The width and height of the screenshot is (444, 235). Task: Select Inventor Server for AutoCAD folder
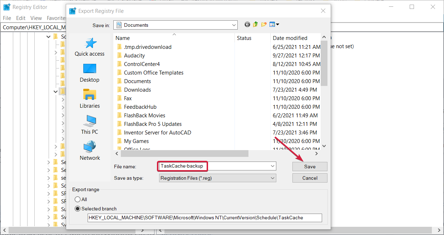pyautogui.click(x=157, y=133)
